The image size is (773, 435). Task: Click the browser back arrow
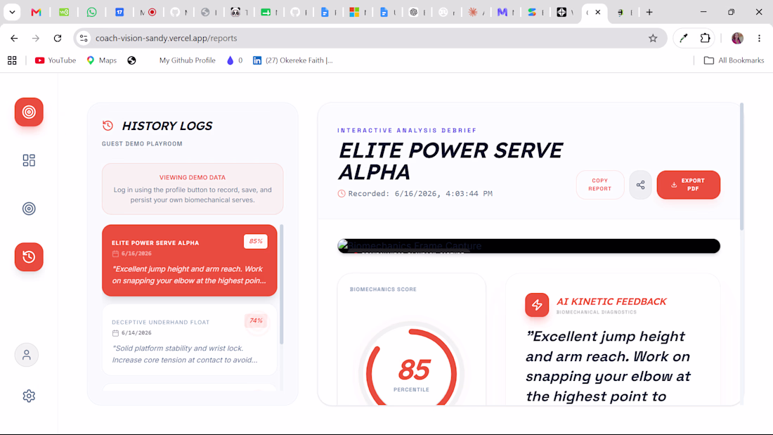coord(14,38)
